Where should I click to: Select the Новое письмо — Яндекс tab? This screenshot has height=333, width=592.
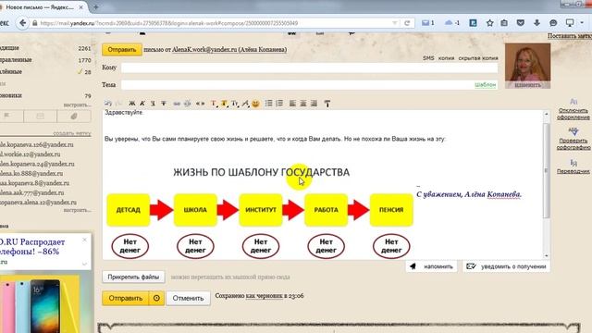(40, 7)
